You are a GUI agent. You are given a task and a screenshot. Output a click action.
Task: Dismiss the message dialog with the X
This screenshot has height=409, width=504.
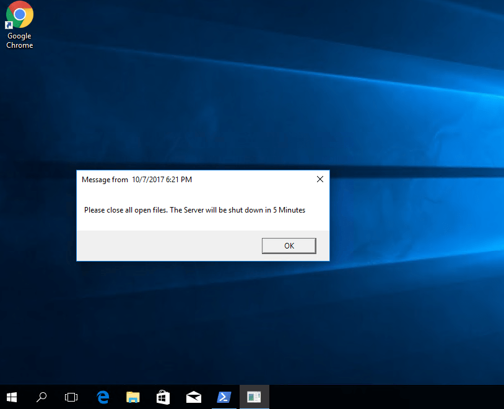pos(319,179)
